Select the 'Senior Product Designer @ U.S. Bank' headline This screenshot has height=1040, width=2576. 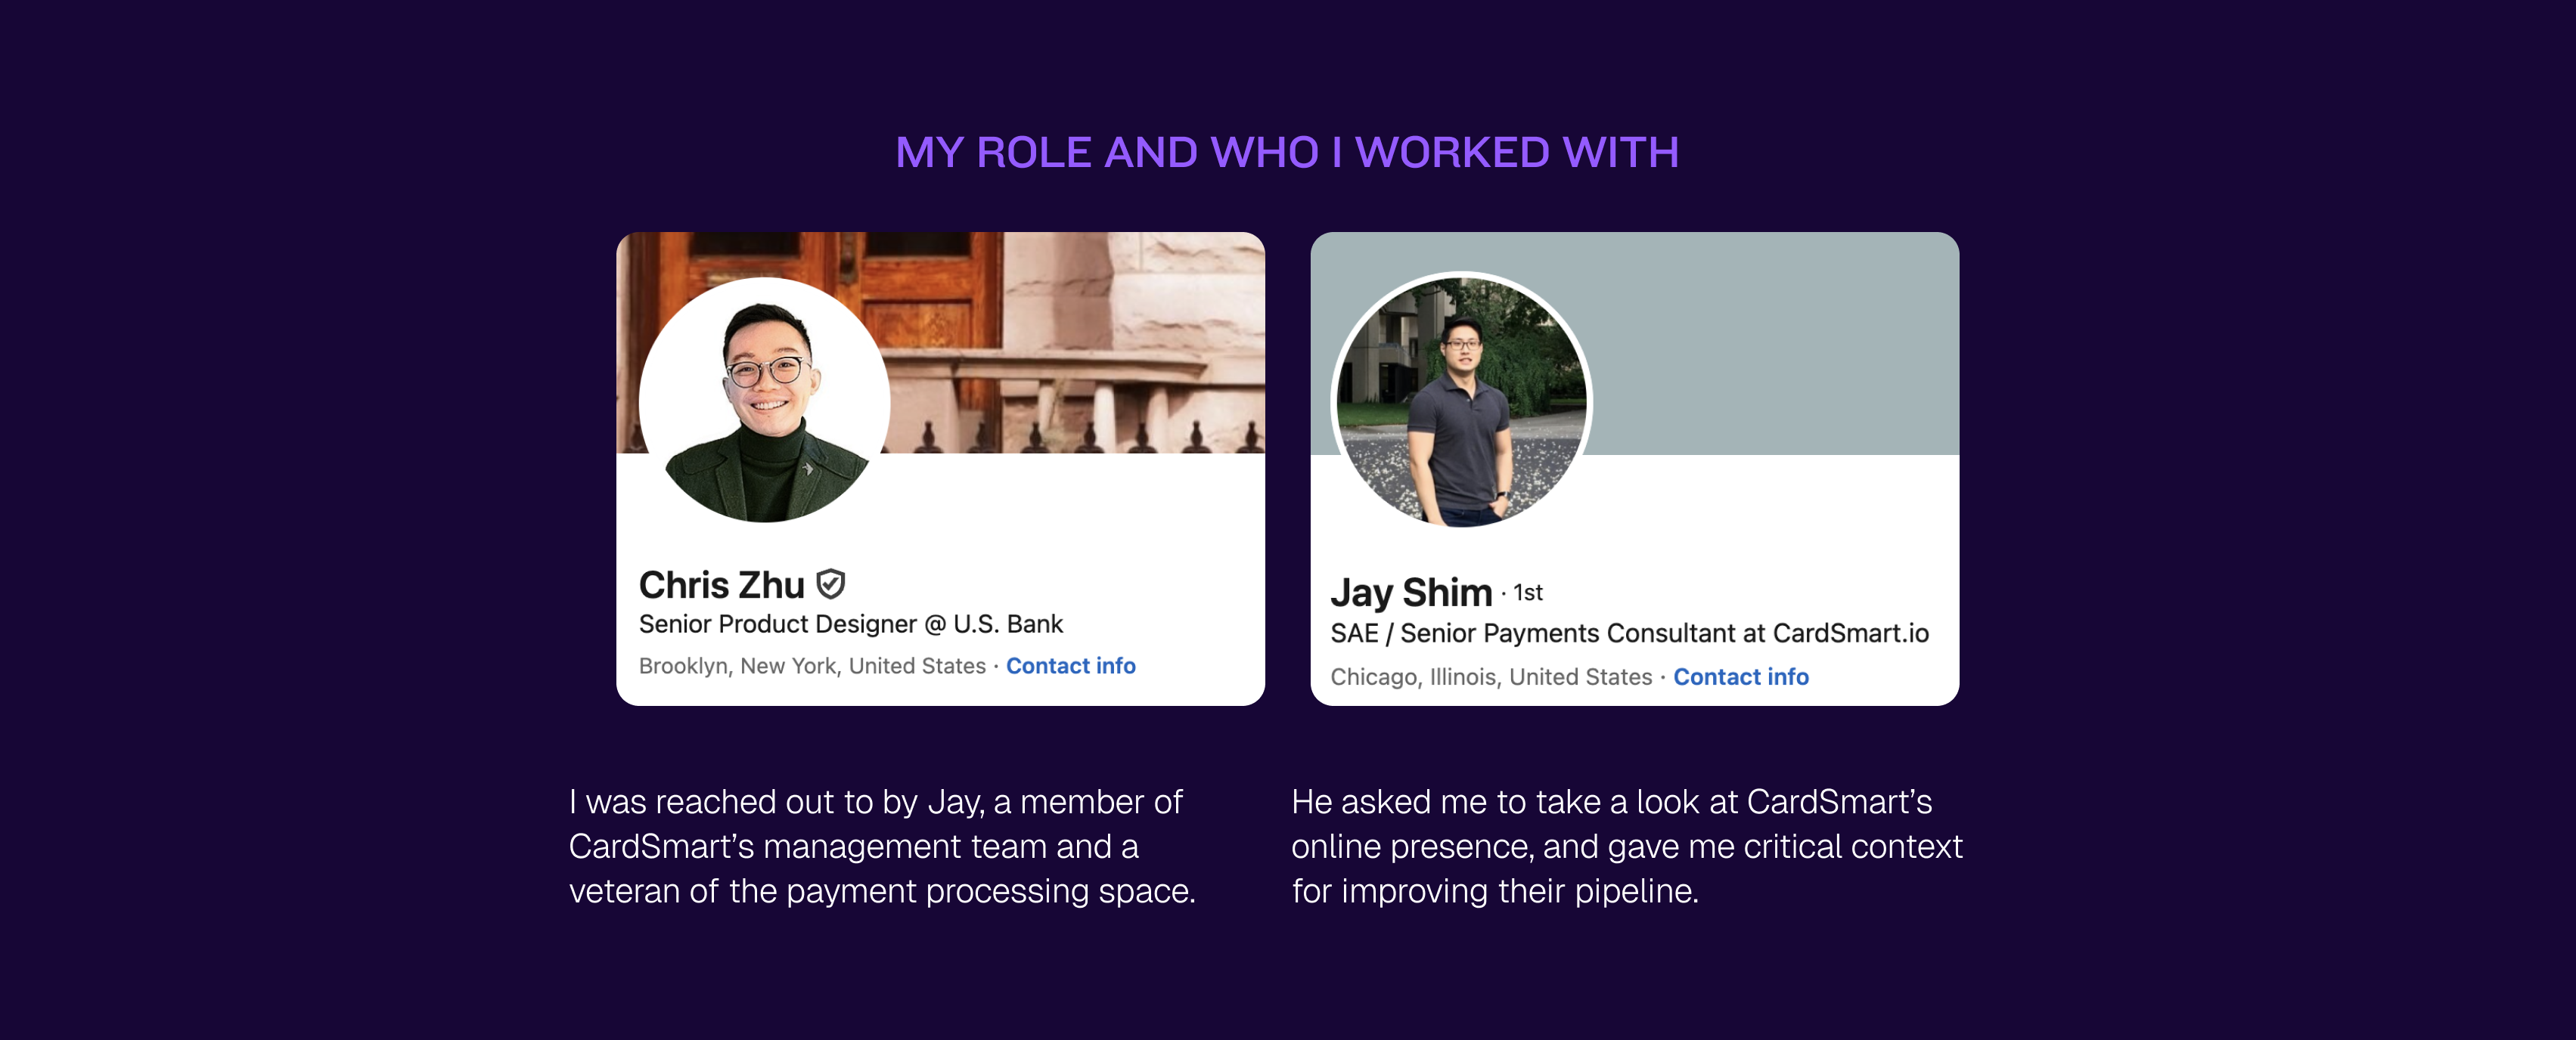[x=850, y=624]
